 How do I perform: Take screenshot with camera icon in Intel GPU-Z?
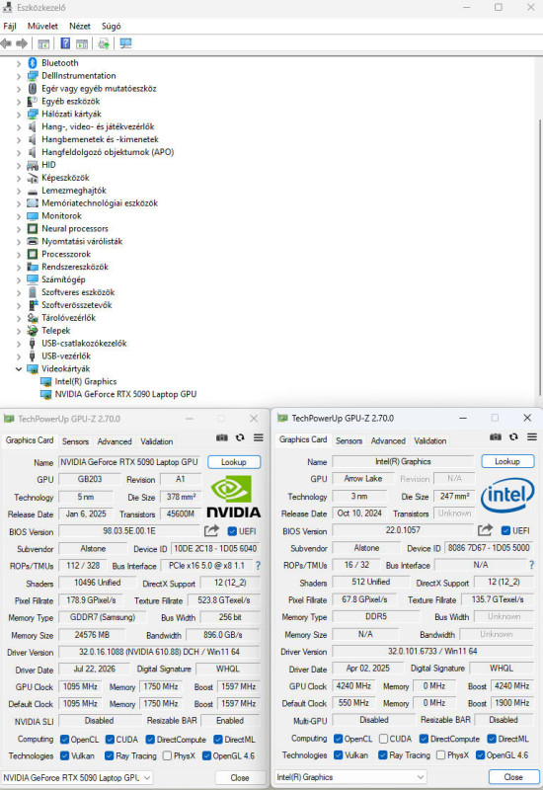496,436
